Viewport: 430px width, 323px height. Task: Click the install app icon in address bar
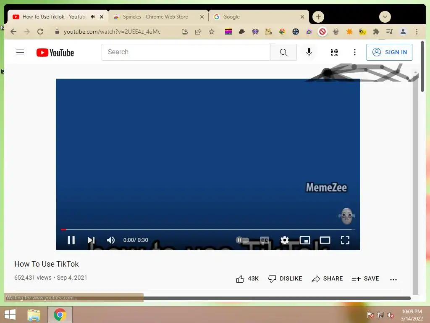pyautogui.click(x=185, y=32)
